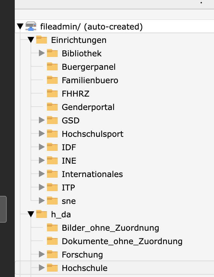
Task: Click the Forschung folder icon
Action: click(52, 255)
